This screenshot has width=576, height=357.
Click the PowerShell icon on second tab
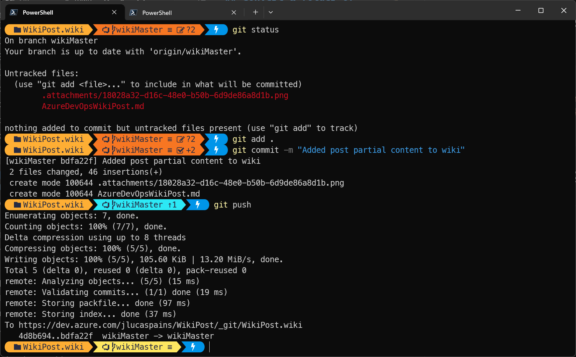click(x=133, y=13)
